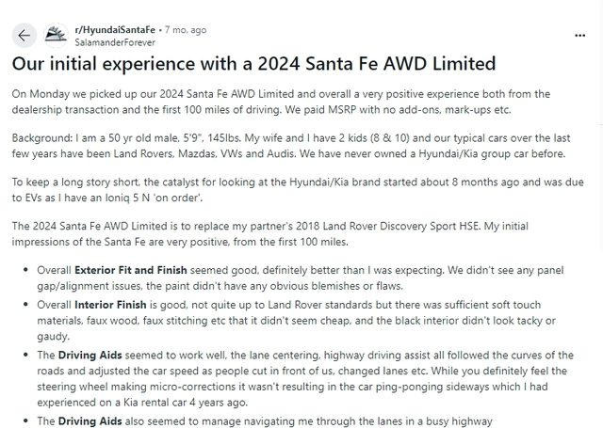Click the back arrow button
Image resolution: width=603 pixels, height=428 pixels.
tap(24, 36)
